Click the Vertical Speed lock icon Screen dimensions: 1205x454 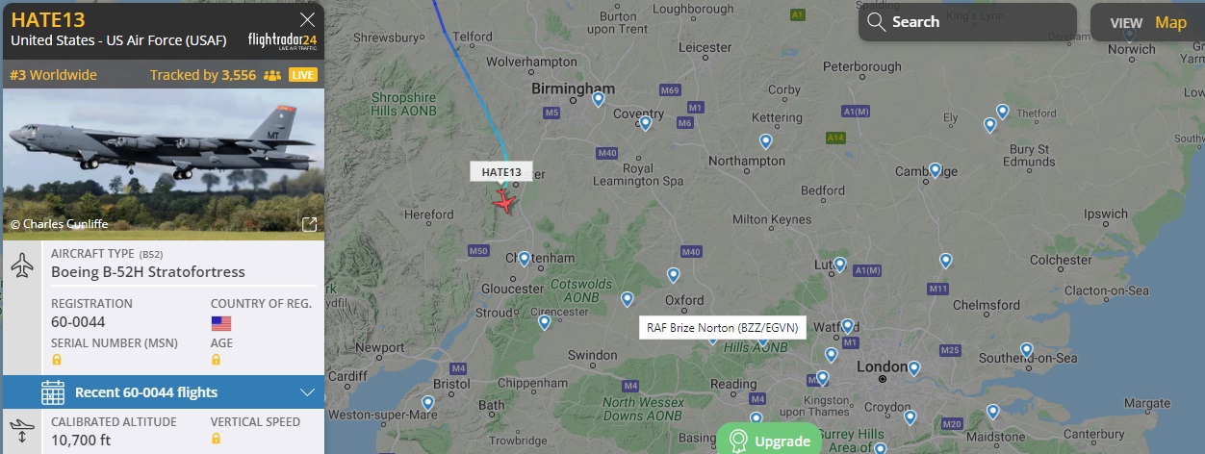coord(217,439)
